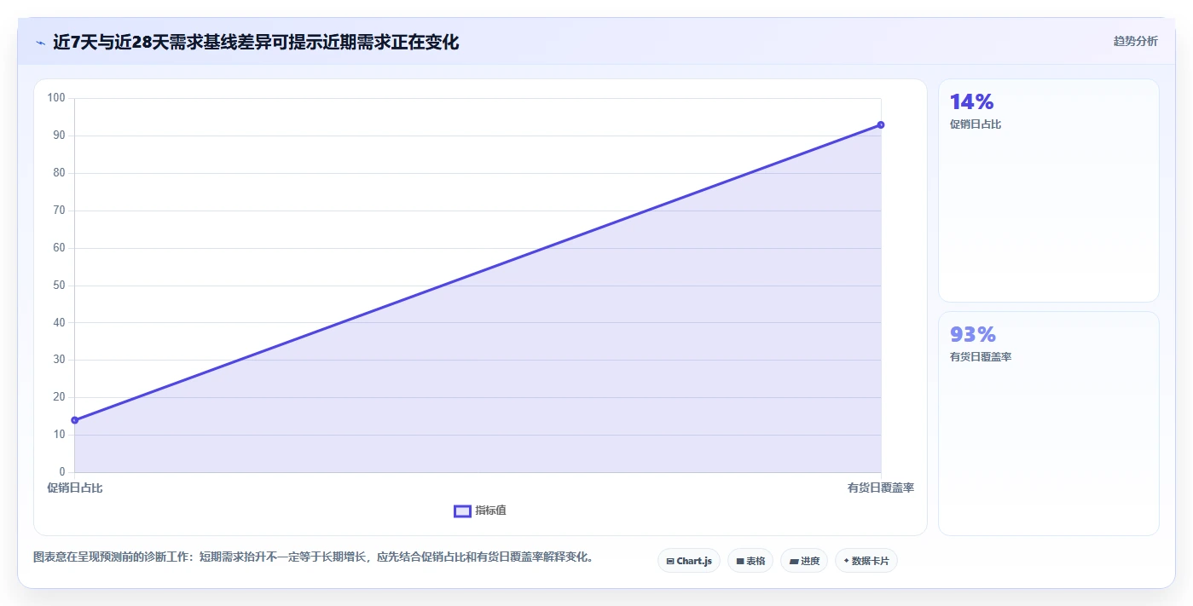Click the icon on the 进度 chip
Screen dimensions: 1193x606
pyautogui.click(x=794, y=561)
